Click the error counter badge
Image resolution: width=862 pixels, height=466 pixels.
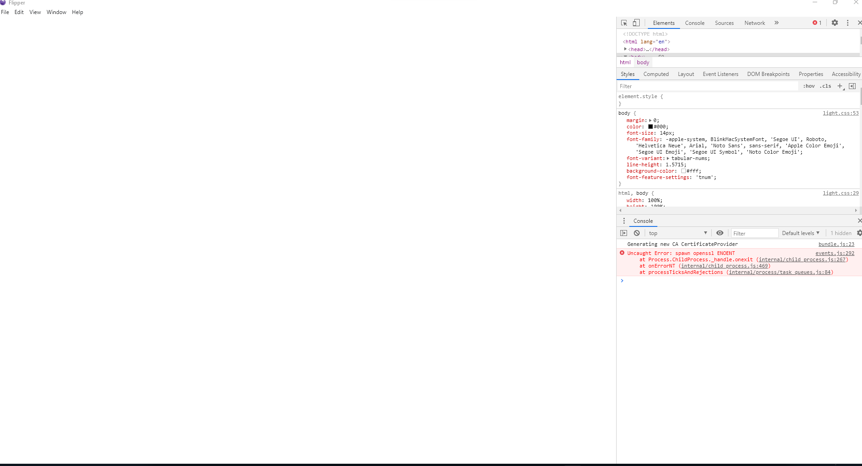pyautogui.click(x=816, y=23)
